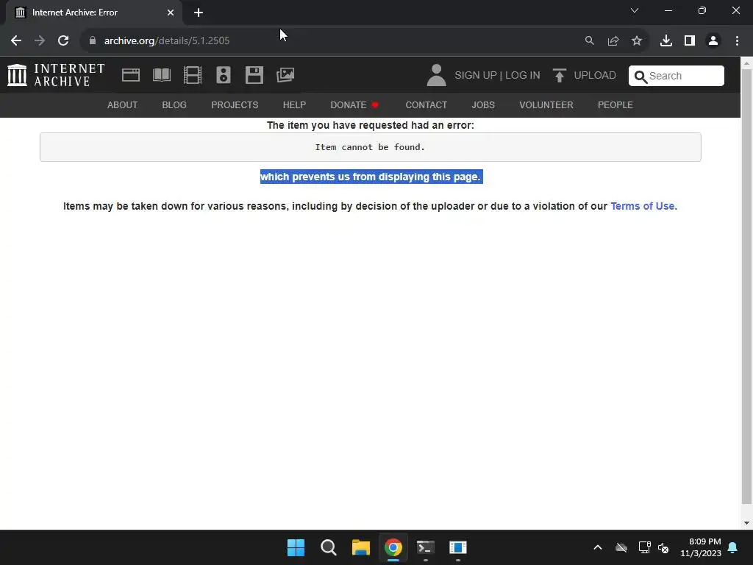
Task: Reload the page
Action: (63, 40)
